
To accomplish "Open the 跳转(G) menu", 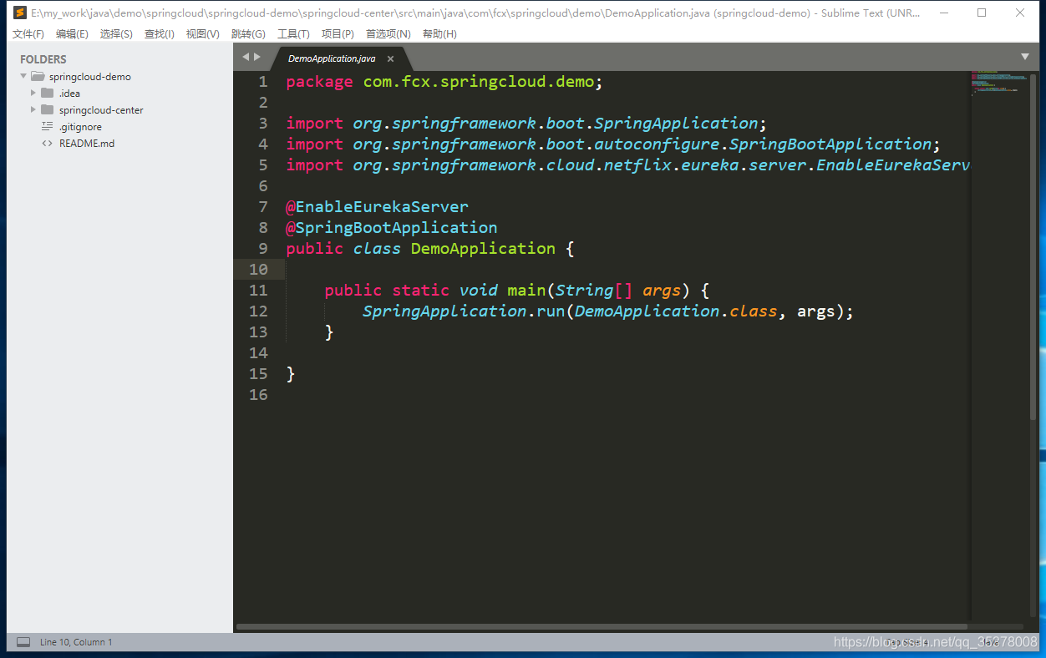I will [x=248, y=33].
